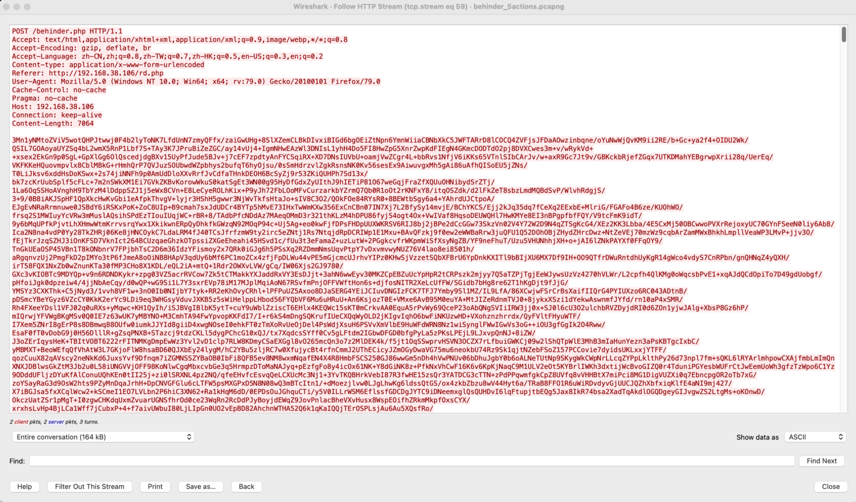Click Filter Out This Stream
Viewport: 856px width, 502px height.
pyautogui.click(x=89, y=486)
